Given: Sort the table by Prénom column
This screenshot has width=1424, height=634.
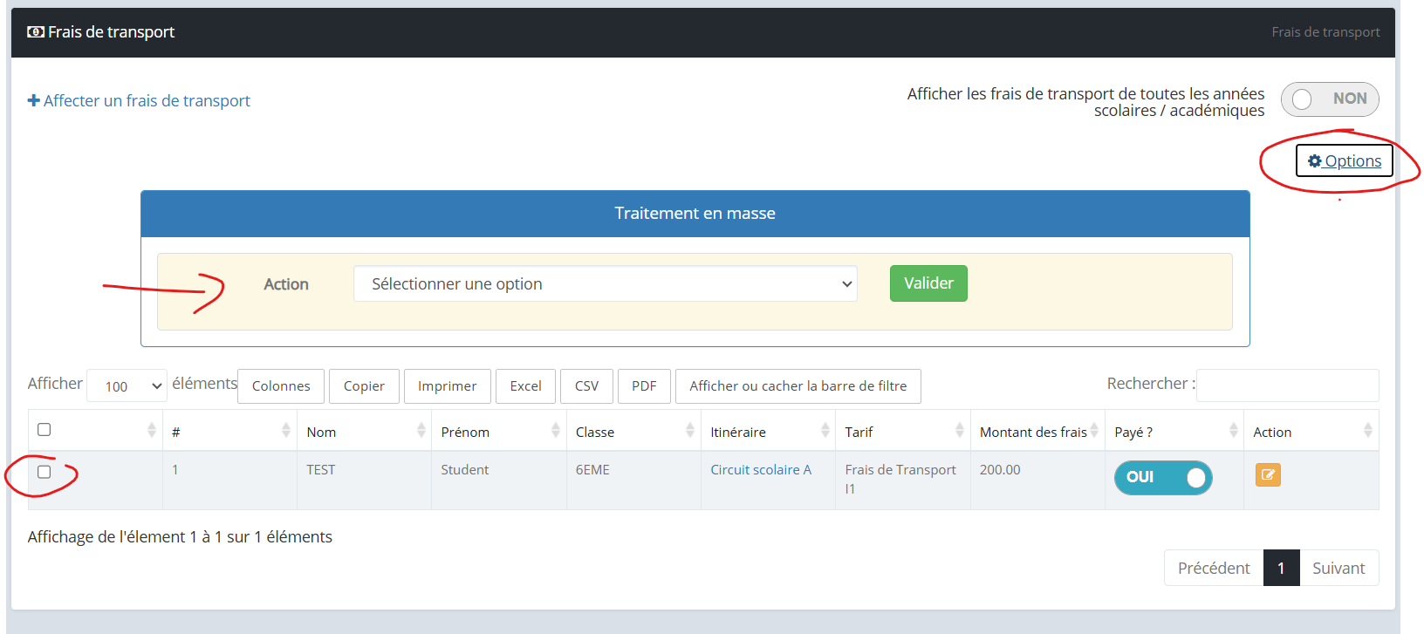Looking at the screenshot, I should [499, 431].
